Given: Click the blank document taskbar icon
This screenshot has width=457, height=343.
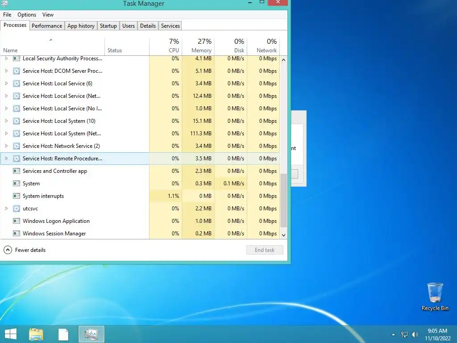Looking at the screenshot, I should [x=63, y=334].
